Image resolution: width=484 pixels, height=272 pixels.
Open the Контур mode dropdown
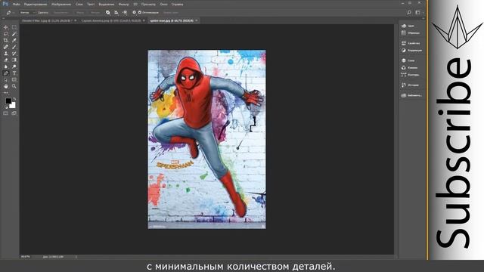[x=27, y=13]
